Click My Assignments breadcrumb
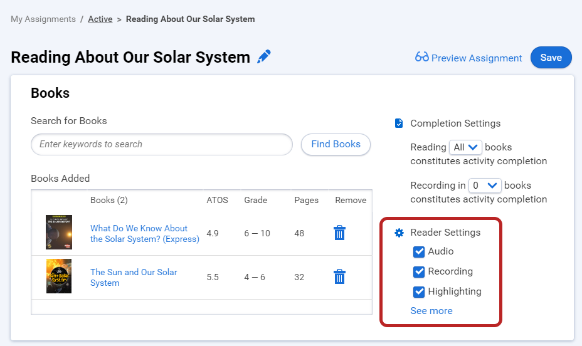This screenshot has height=346, width=582. coord(43,19)
